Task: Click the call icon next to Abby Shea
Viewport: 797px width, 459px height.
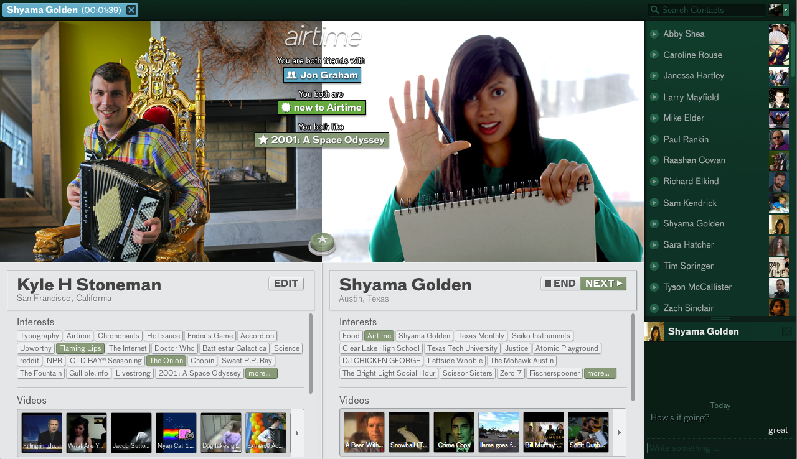Action: pyautogui.click(x=654, y=34)
